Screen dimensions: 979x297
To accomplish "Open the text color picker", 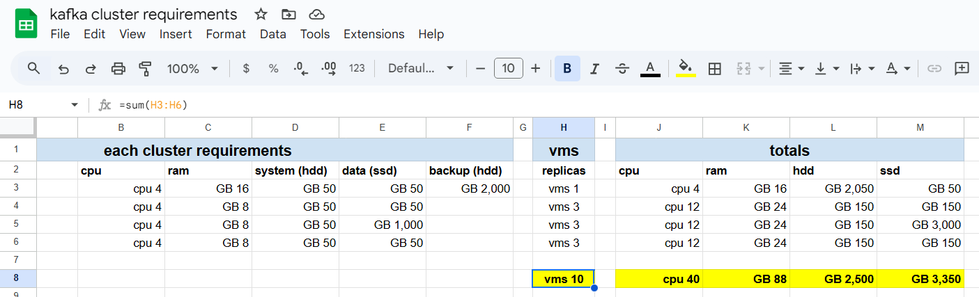I will pos(650,68).
